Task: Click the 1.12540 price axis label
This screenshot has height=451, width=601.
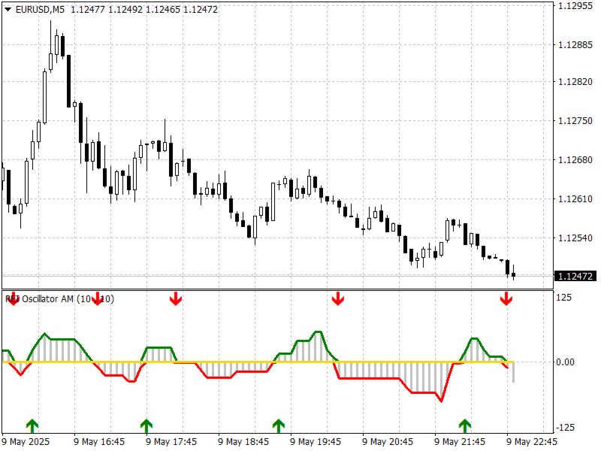Action: pyautogui.click(x=575, y=238)
